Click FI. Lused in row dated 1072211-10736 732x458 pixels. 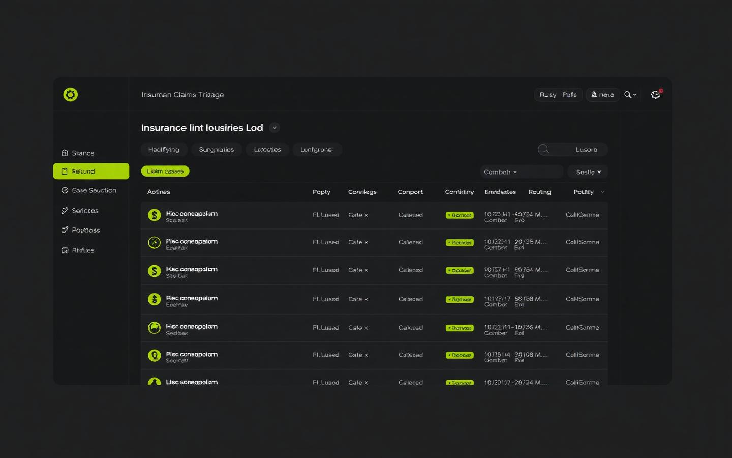pyautogui.click(x=326, y=328)
